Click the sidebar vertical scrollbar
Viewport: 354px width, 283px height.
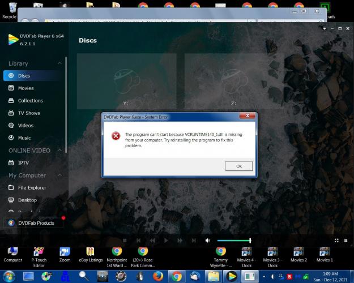point(66,105)
